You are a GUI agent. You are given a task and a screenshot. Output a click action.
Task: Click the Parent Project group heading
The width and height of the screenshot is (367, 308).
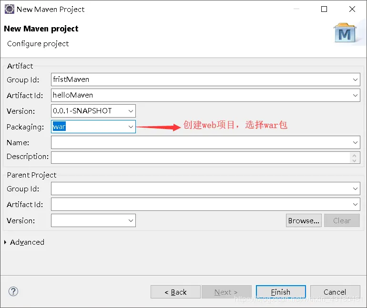pyautogui.click(x=31, y=175)
